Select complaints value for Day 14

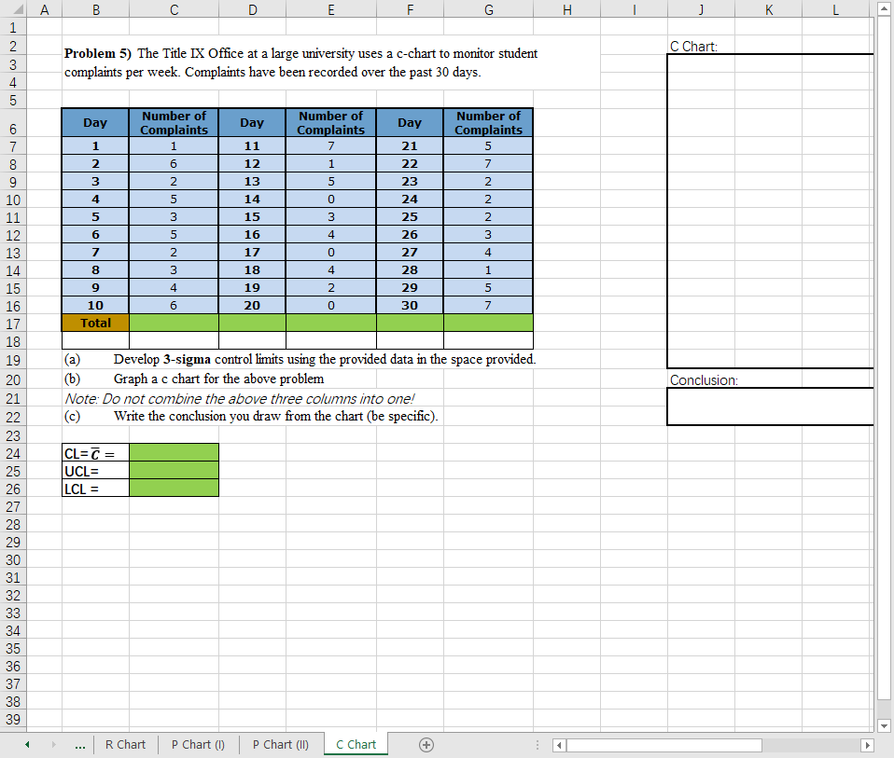331,199
